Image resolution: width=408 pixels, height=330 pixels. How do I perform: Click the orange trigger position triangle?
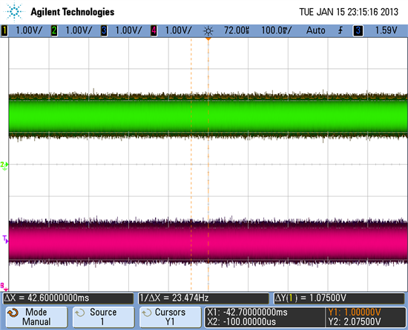(208, 39)
